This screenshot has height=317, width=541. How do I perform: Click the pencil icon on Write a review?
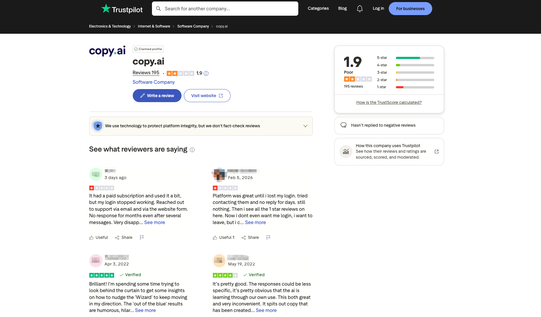(142, 96)
